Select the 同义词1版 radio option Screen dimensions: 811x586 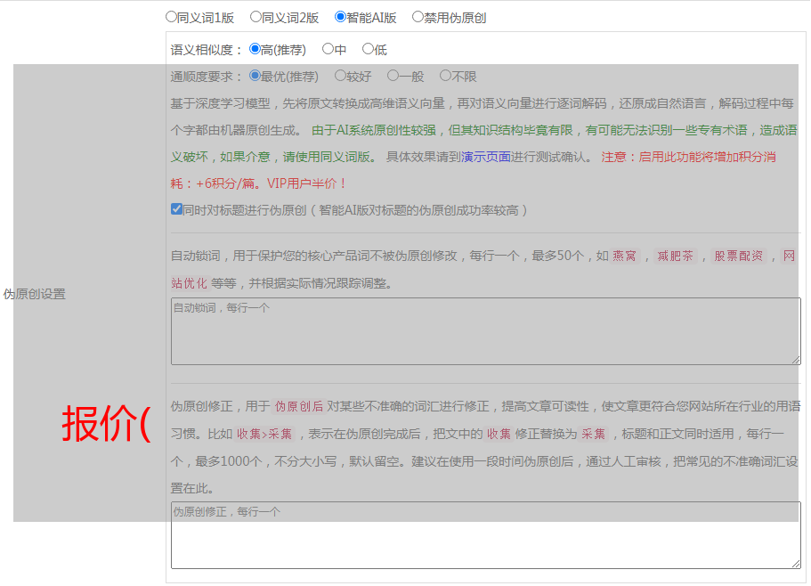tap(171, 17)
